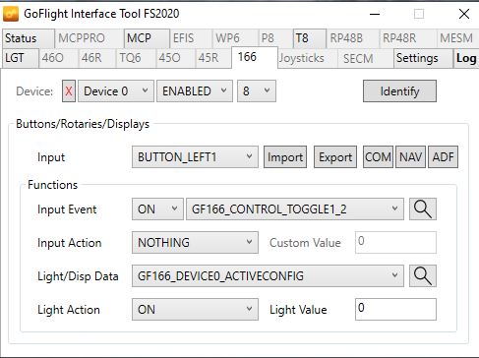Click the Export button

pos(335,157)
